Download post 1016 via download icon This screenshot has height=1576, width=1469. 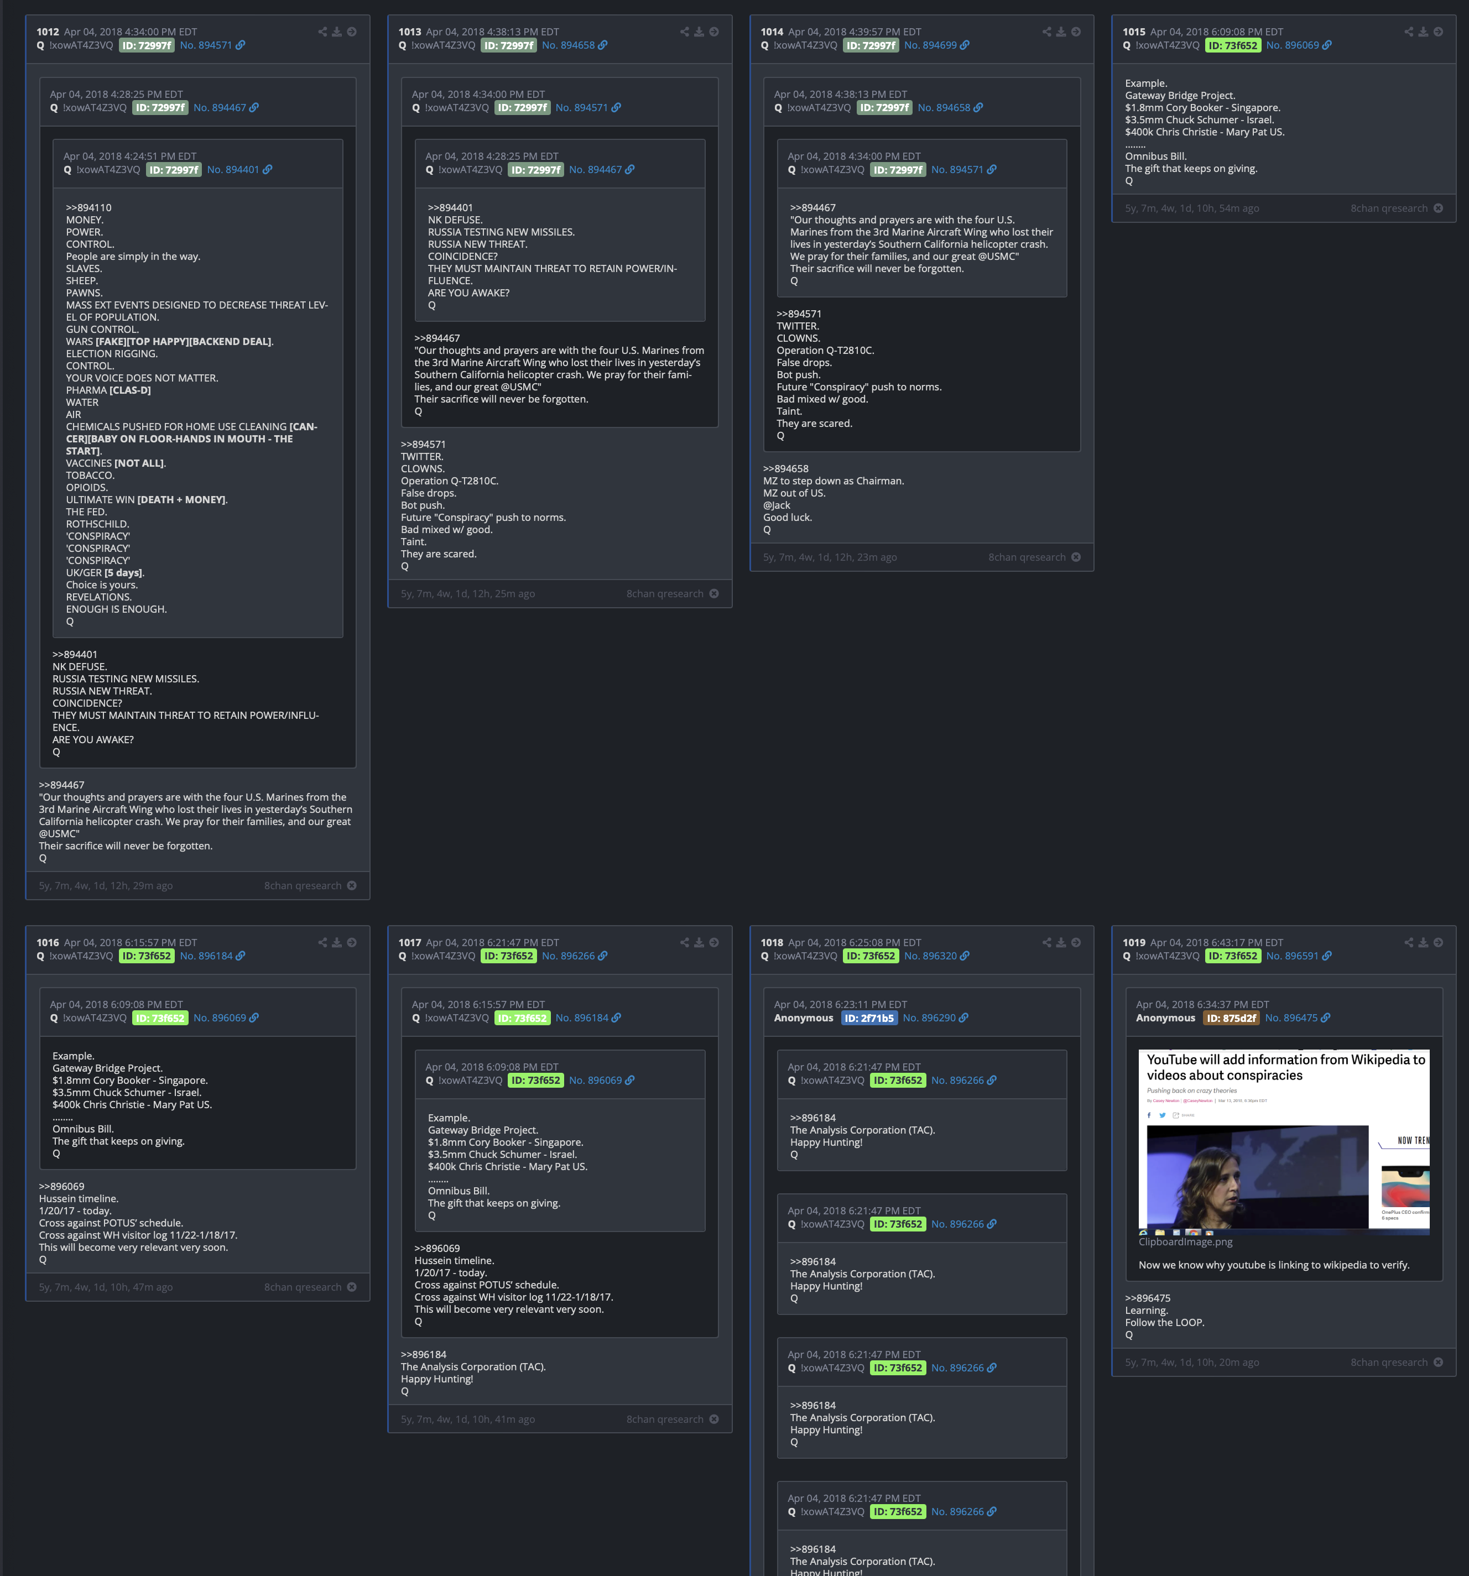[337, 943]
